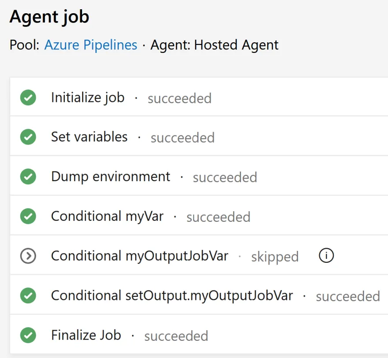This screenshot has width=388, height=358.
Task: View the Dump environment step
Action: click(111, 177)
